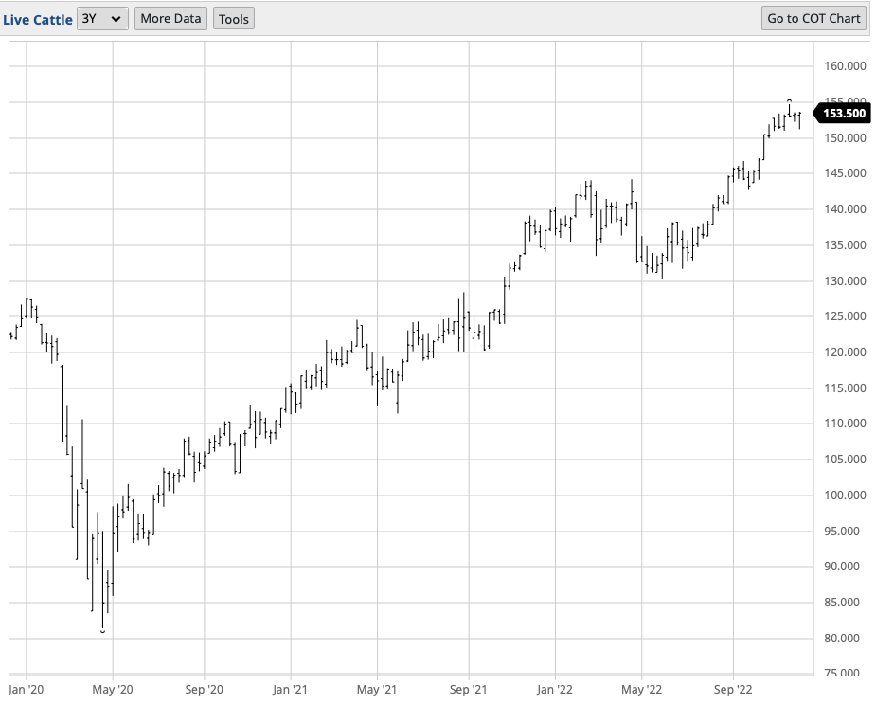876x703 pixels.
Task: Click the Sep '20 date label
Action: point(204,690)
